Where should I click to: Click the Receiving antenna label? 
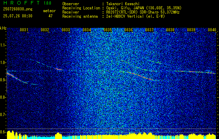coord(80,16)
